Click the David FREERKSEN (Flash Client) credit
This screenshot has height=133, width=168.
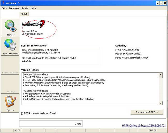coord(131,58)
